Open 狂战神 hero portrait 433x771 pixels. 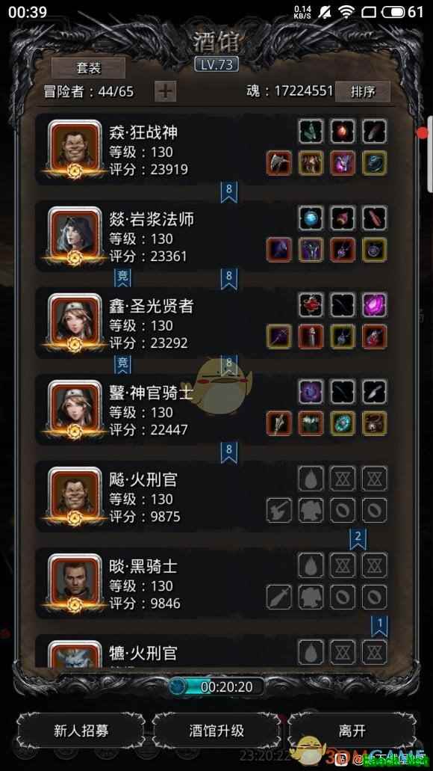[x=75, y=148]
